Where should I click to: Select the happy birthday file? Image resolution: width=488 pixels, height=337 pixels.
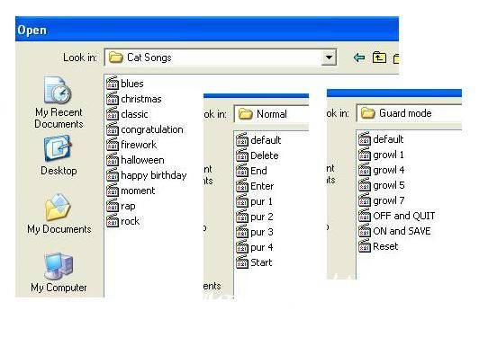(146, 175)
